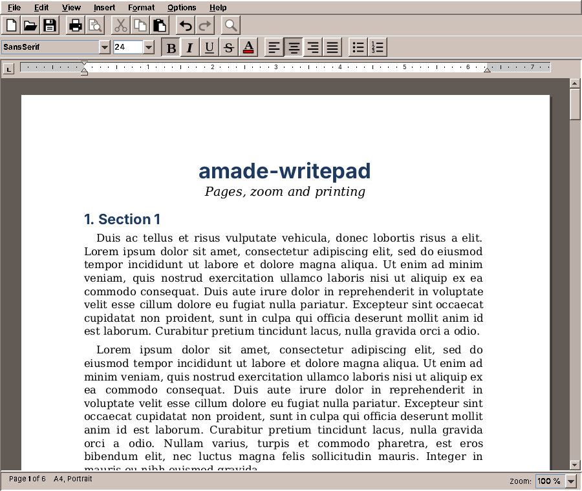Insert a numbered list
The height and width of the screenshot is (491, 582).
click(378, 47)
